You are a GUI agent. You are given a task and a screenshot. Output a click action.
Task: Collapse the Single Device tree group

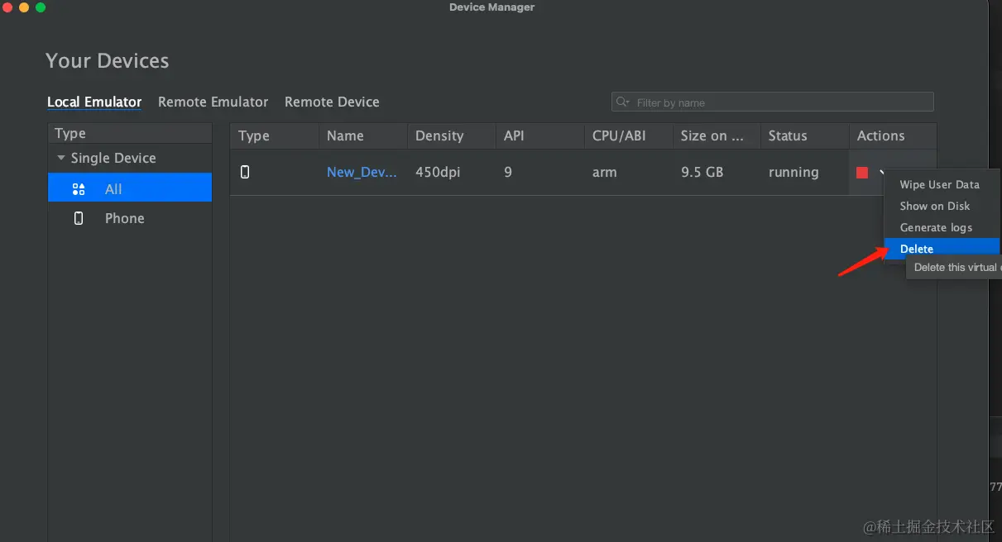coord(60,158)
